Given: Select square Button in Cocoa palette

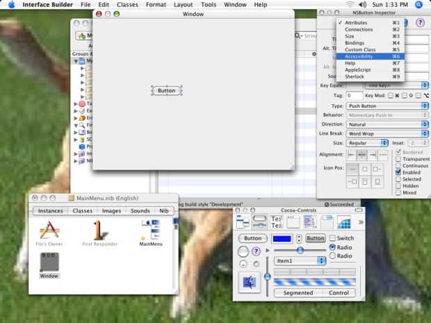Looking at the screenshot, I should click(x=316, y=238).
